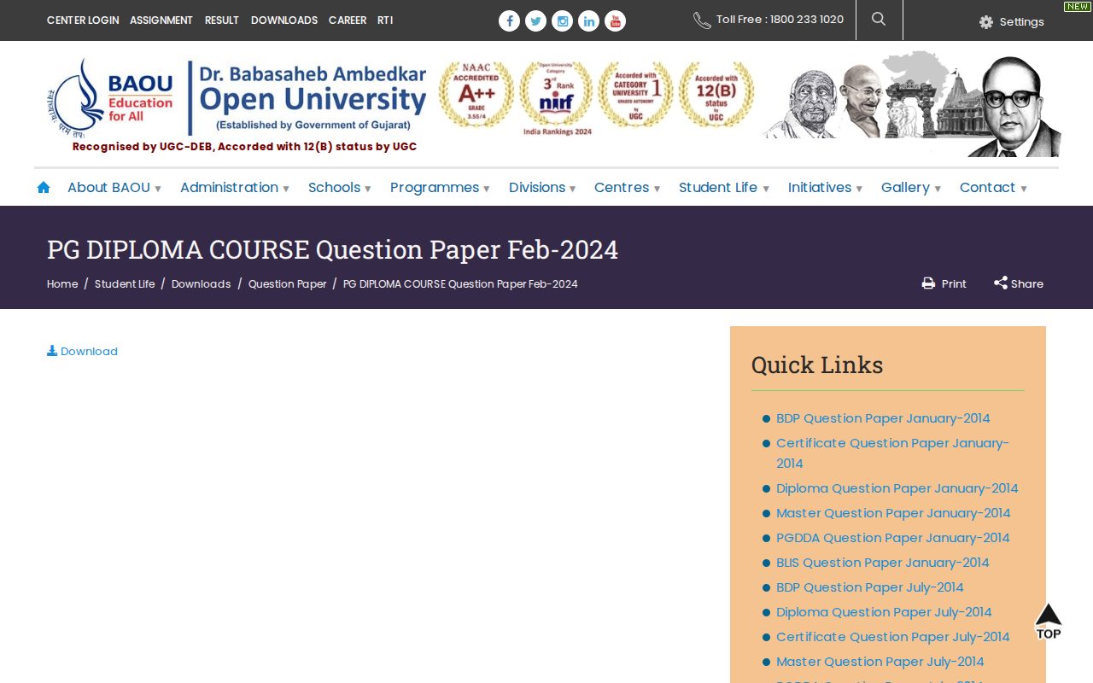
Task: Click the TOP scroll-up arrow
Action: [1048, 621]
